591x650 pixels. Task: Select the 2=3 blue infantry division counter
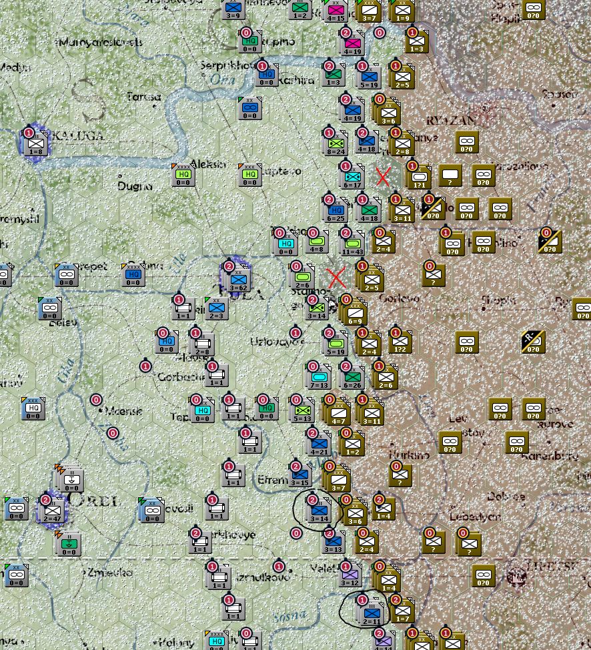coord(216,308)
